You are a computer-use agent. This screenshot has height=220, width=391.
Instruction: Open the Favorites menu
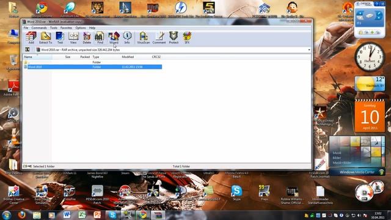pyautogui.click(x=67, y=28)
